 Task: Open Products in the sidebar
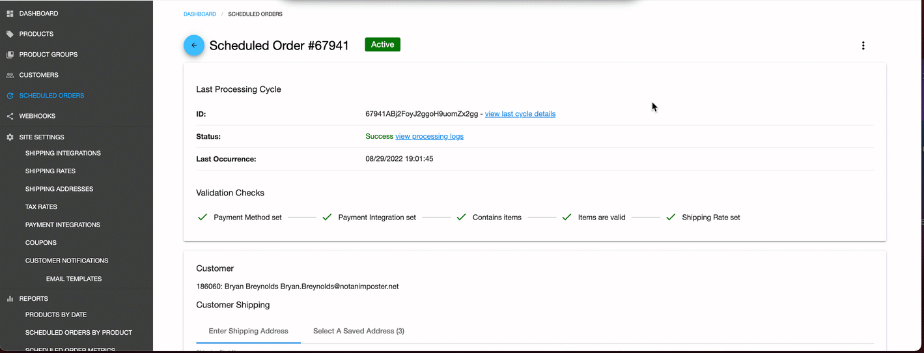(x=36, y=34)
